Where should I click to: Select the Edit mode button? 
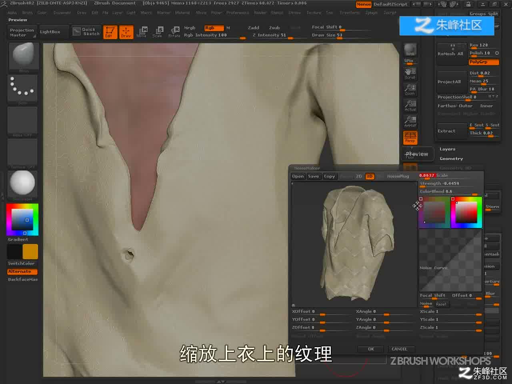coord(110,32)
